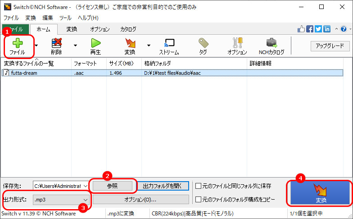
Task: Click the Switch app icon in title bar
Action: point(7,7)
